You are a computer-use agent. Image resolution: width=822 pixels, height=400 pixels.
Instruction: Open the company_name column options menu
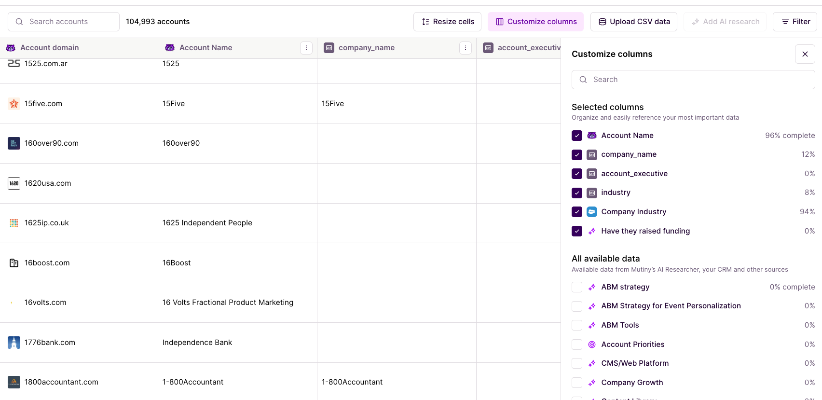pyautogui.click(x=466, y=48)
